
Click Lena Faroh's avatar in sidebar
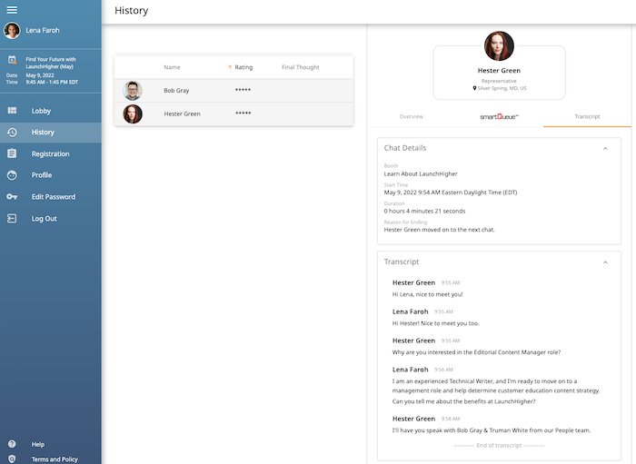(x=12, y=31)
